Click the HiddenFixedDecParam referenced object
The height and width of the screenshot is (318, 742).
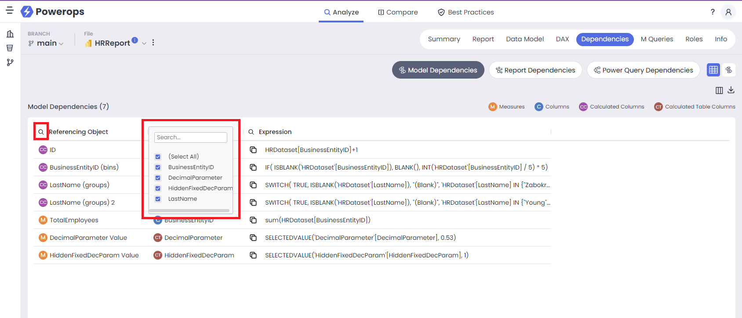pyautogui.click(x=199, y=255)
